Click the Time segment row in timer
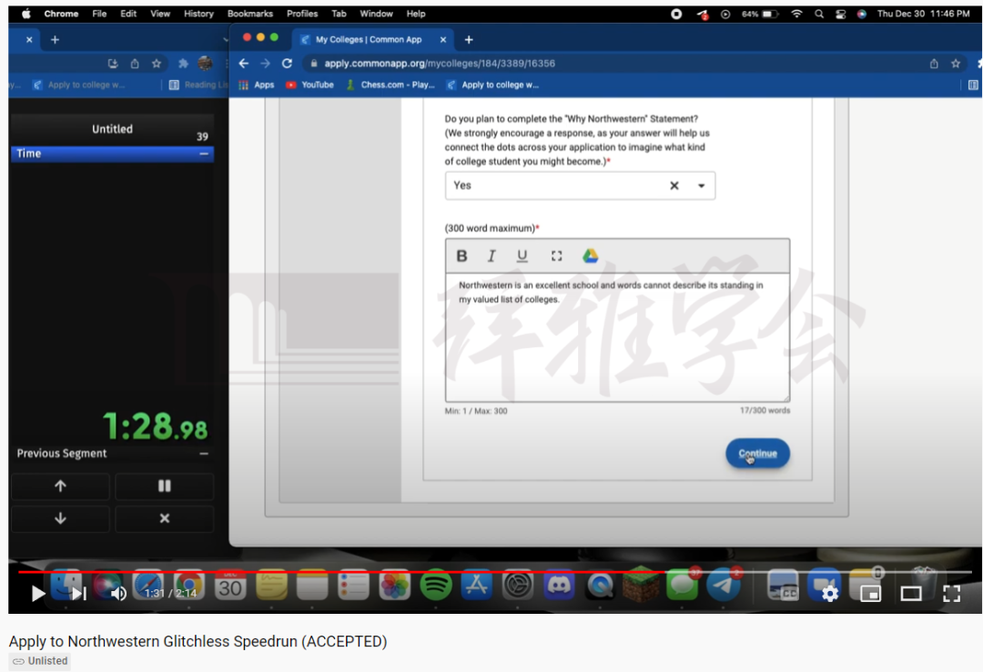The width and height of the screenshot is (983, 672). 112,154
